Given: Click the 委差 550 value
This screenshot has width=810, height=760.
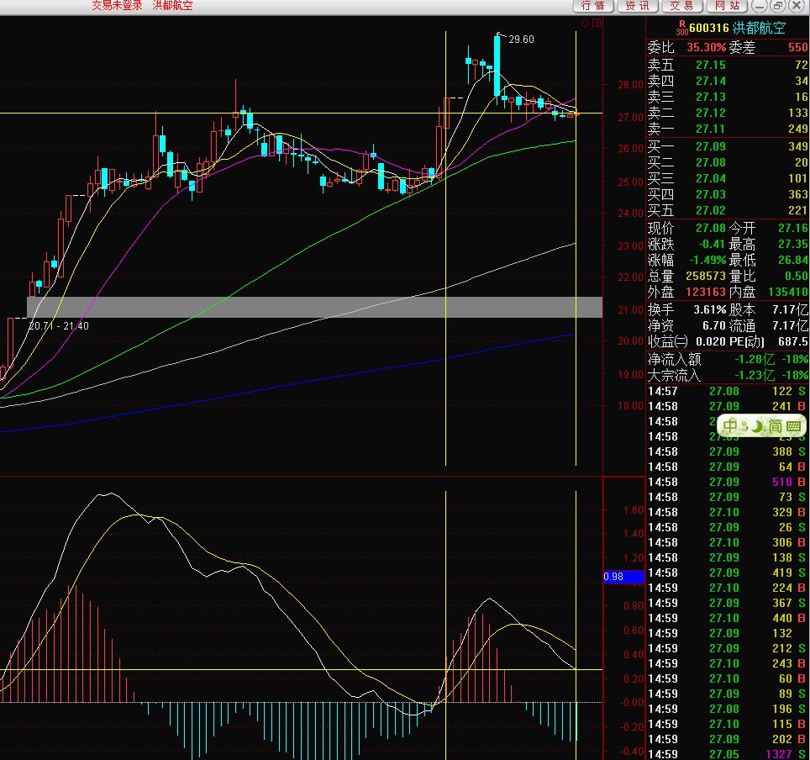Looking at the screenshot, I should click(x=798, y=48).
